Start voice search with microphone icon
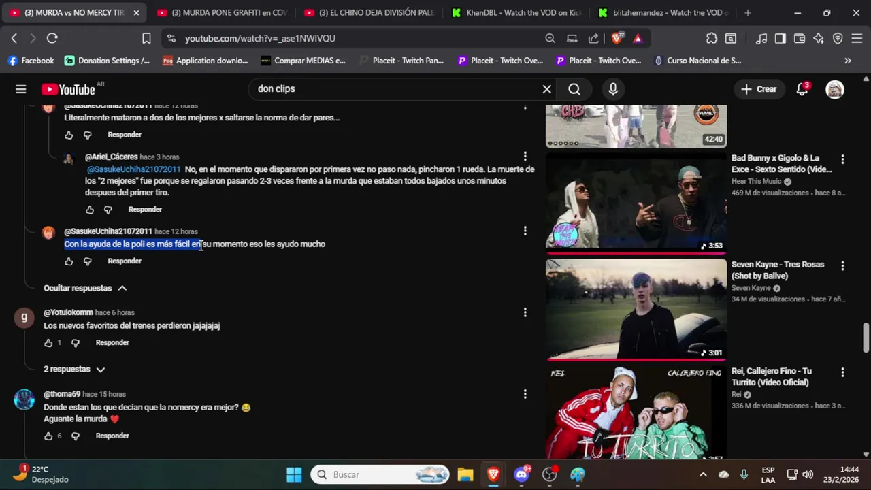The image size is (871, 490). point(613,89)
